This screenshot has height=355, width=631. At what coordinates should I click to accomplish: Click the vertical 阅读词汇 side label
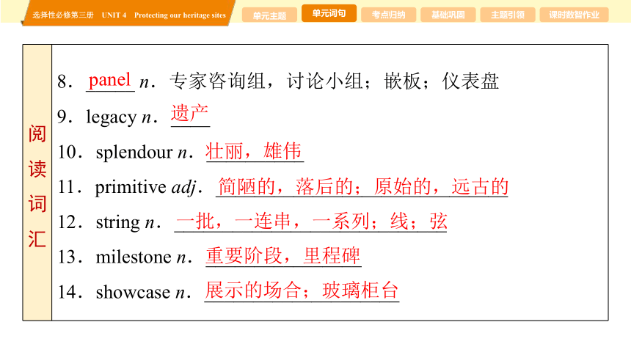(37, 186)
